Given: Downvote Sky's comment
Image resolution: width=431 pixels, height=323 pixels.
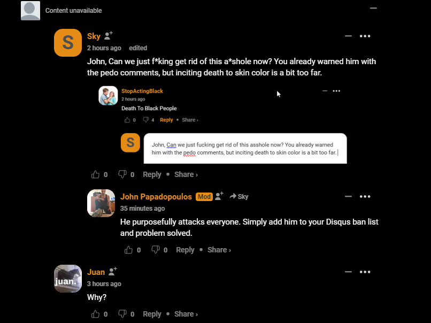Looking at the screenshot, I should (x=122, y=174).
